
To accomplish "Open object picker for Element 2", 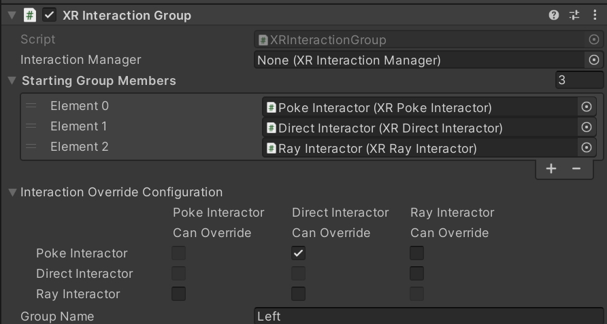I will [587, 148].
